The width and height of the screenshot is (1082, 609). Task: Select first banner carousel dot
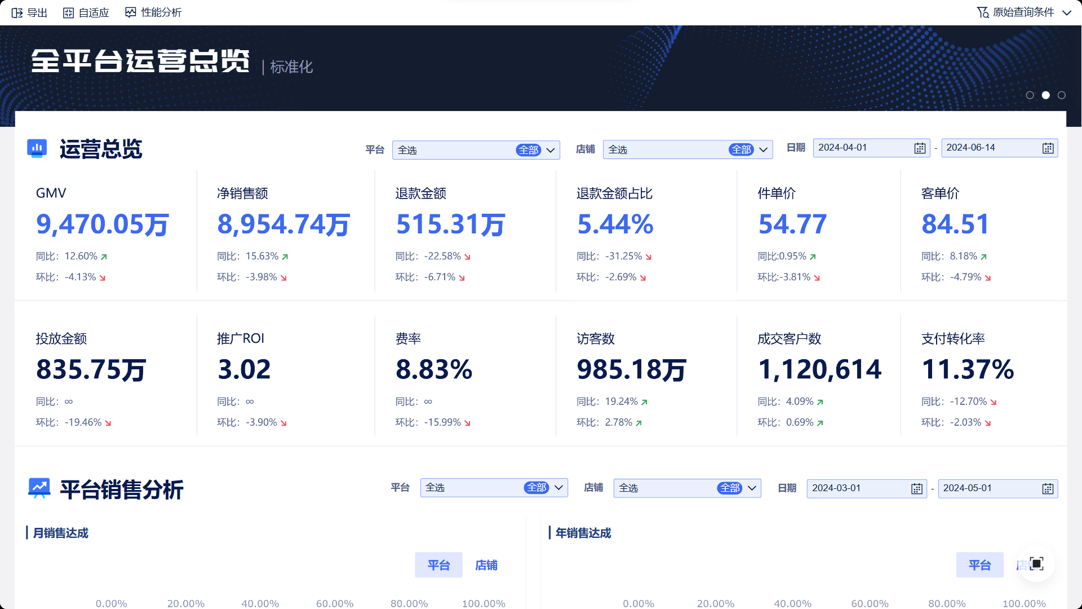click(x=1030, y=95)
